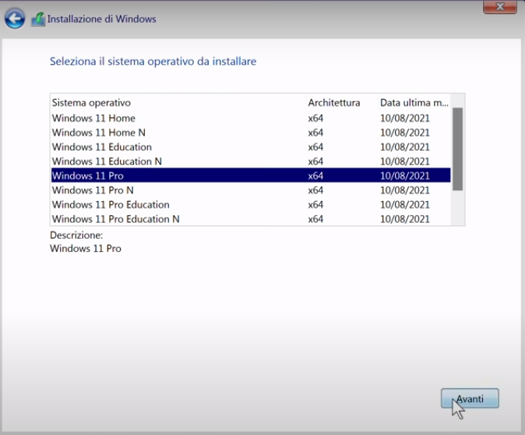Select the highlighted Windows 11 Pro row

pyautogui.click(x=251, y=175)
